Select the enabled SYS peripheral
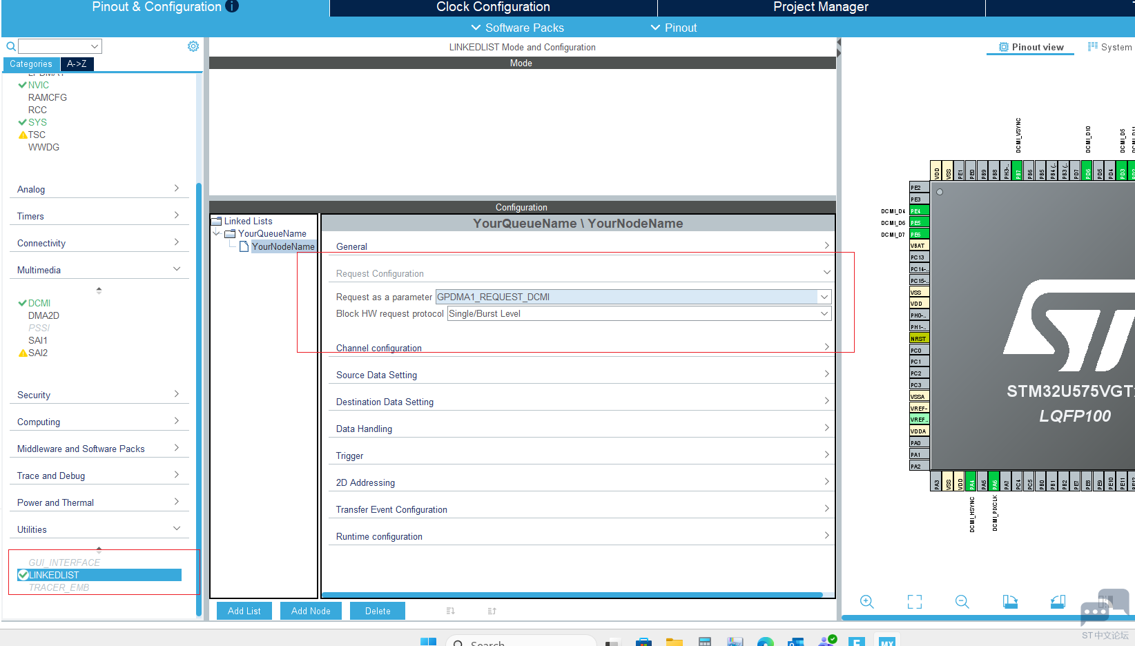The height and width of the screenshot is (646, 1135). (37, 122)
